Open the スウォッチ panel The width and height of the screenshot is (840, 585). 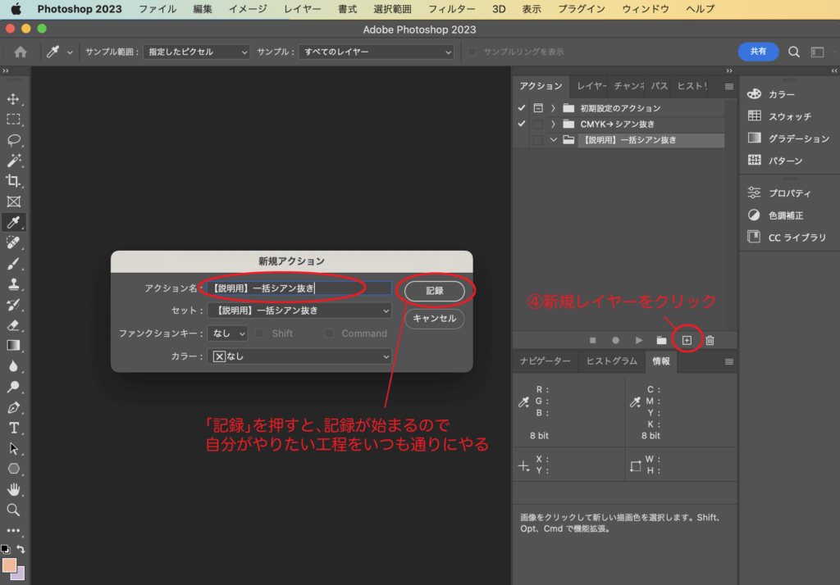779,116
